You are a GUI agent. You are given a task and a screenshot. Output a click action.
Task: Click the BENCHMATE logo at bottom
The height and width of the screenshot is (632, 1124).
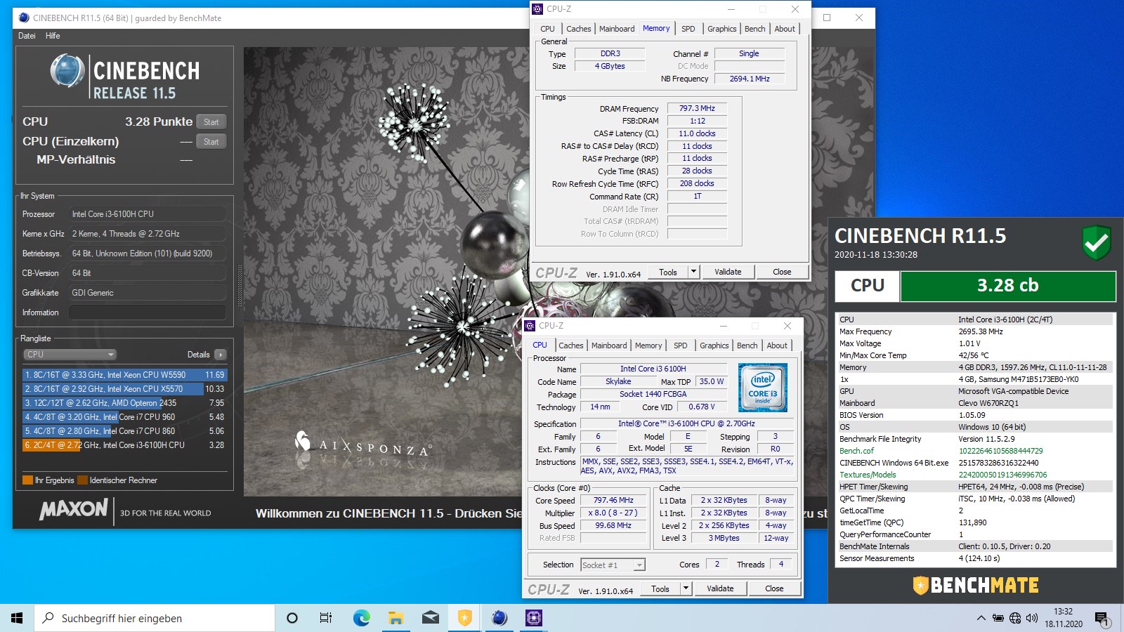[x=975, y=585]
